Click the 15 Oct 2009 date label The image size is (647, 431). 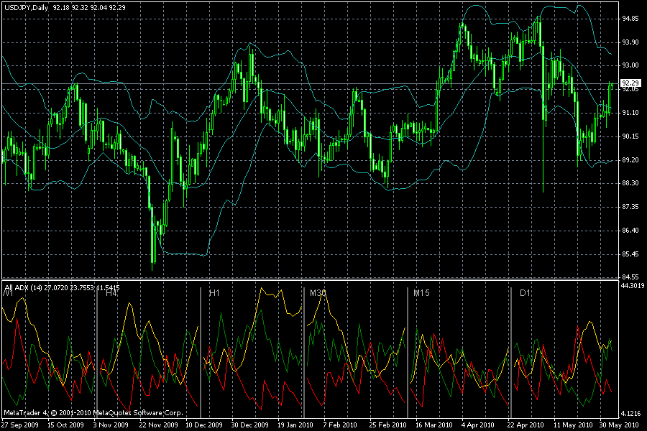[x=65, y=425]
